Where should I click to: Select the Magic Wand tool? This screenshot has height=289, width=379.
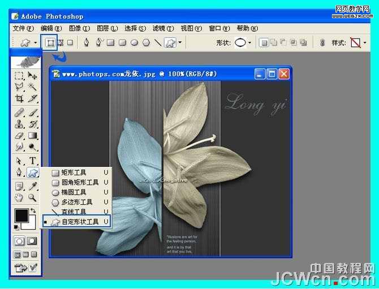click(x=32, y=87)
